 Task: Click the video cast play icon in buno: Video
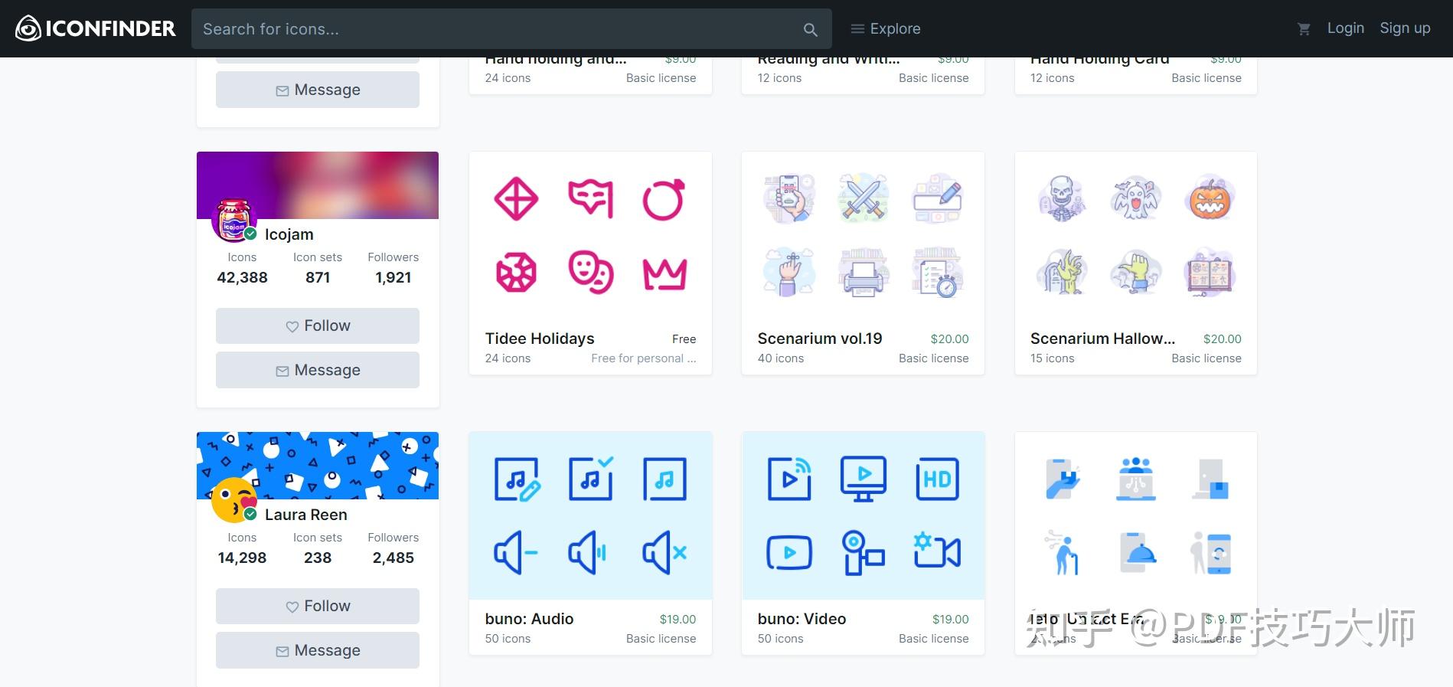point(789,479)
